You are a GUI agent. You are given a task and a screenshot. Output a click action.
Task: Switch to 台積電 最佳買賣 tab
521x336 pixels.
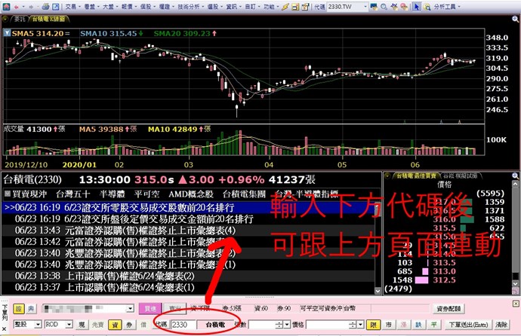coord(416,176)
